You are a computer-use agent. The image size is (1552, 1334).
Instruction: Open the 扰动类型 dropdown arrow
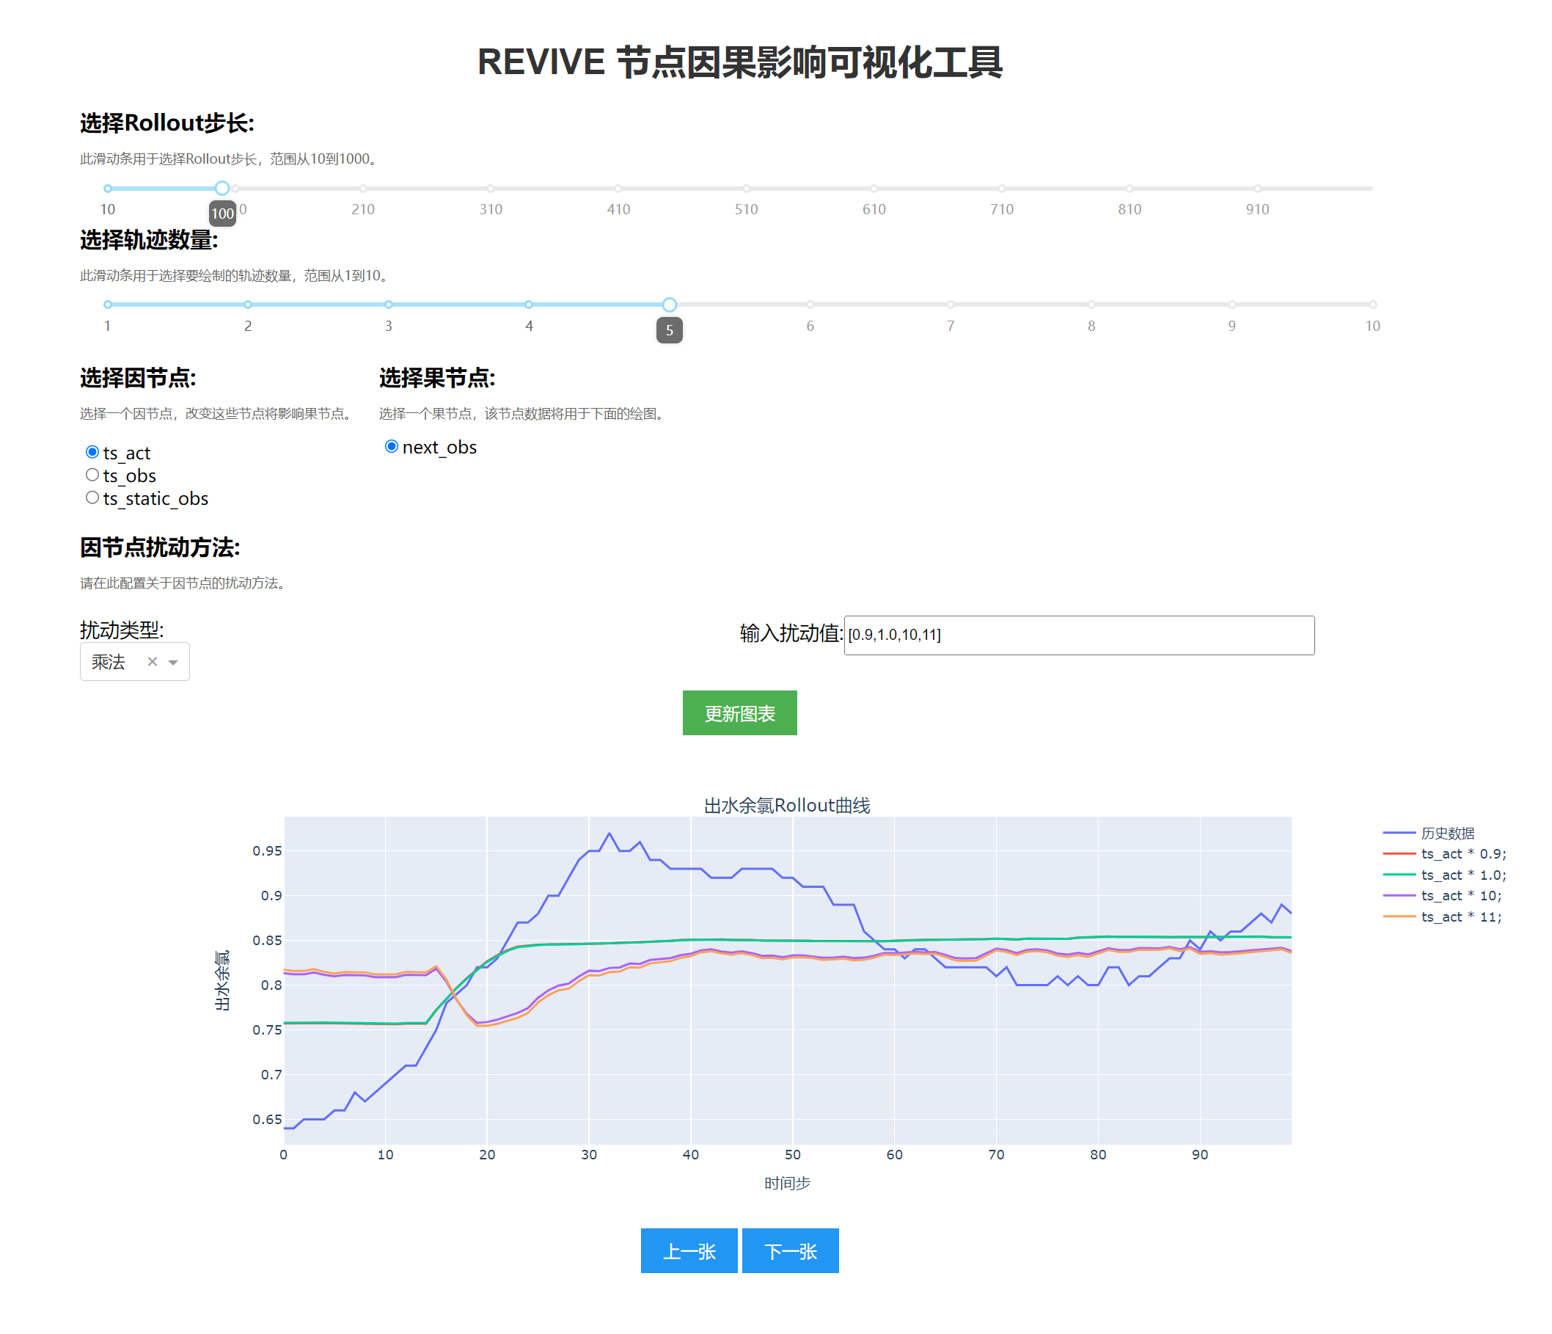pos(173,662)
